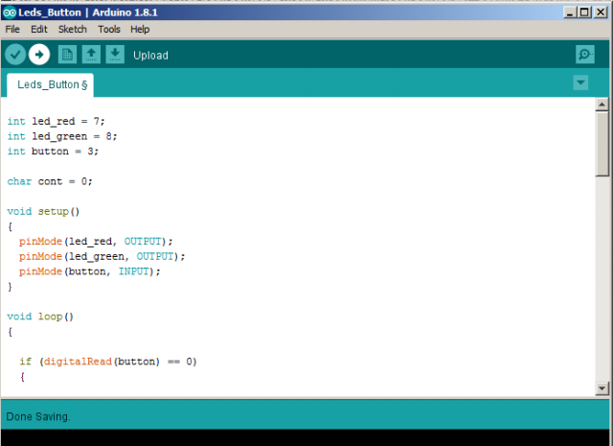Click 'pinMode(led_green, OUTPUT);' line
This screenshot has width=613, height=446.
tap(102, 256)
